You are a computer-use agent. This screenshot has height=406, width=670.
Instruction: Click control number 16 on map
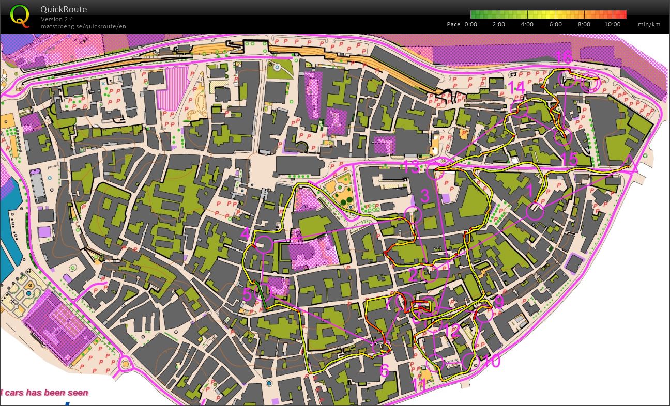click(x=563, y=57)
